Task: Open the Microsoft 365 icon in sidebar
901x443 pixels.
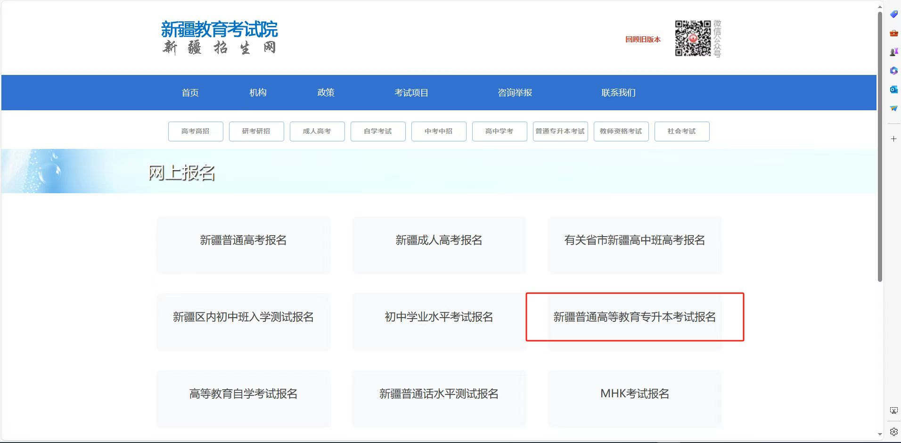Action: (893, 71)
